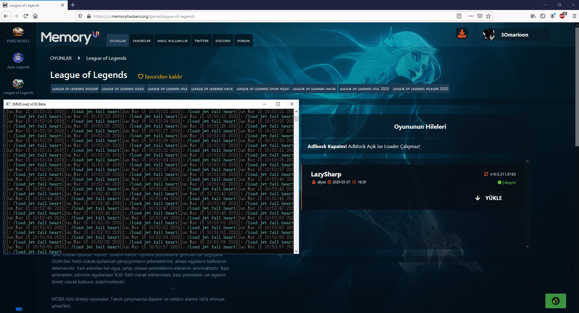Go forward in browser history
The image size is (579, 313).
16,16
